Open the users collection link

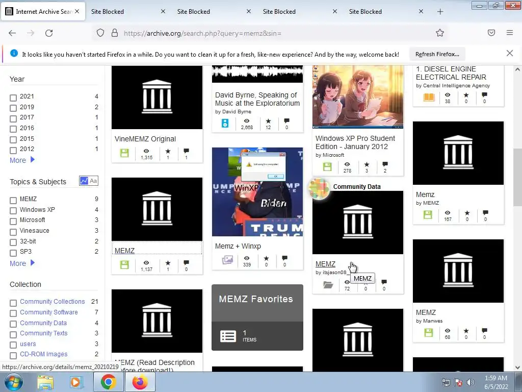28,344
